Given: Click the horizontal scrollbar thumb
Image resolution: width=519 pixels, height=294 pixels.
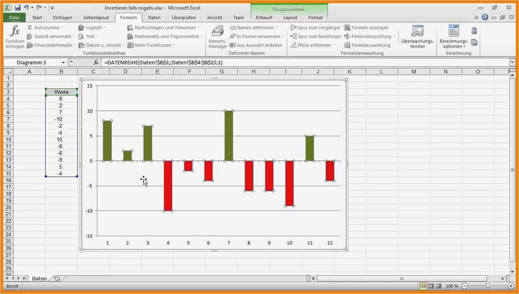Looking at the screenshot, I should click(402, 278).
